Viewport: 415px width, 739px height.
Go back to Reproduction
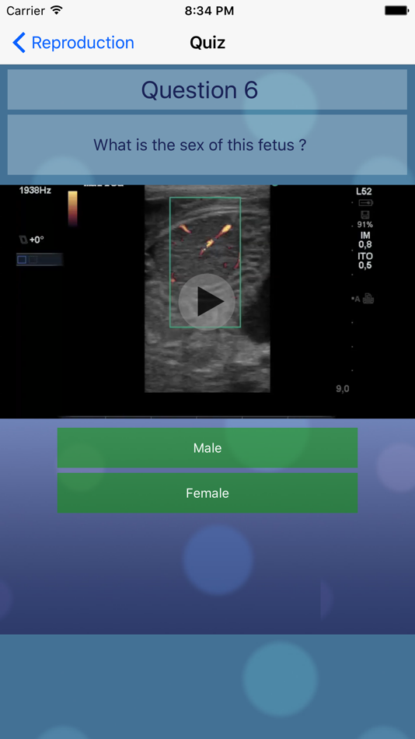point(73,43)
